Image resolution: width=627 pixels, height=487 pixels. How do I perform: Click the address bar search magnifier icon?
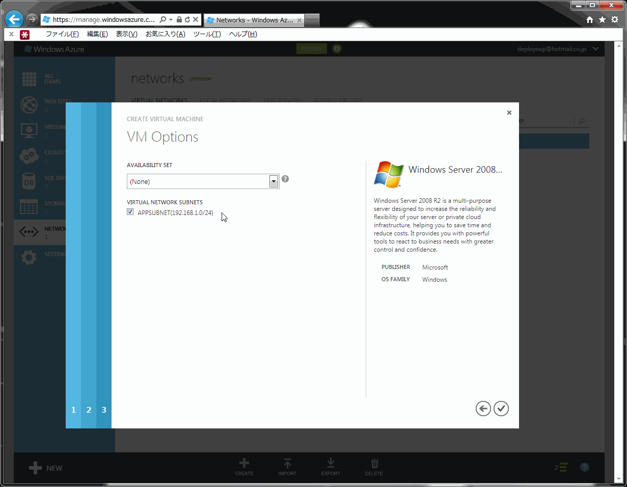click(x=163, y=19)
